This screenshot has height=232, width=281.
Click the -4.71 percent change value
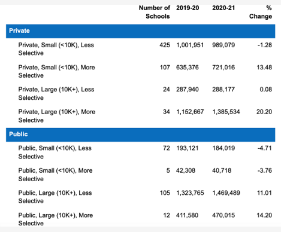click(264, 148)
